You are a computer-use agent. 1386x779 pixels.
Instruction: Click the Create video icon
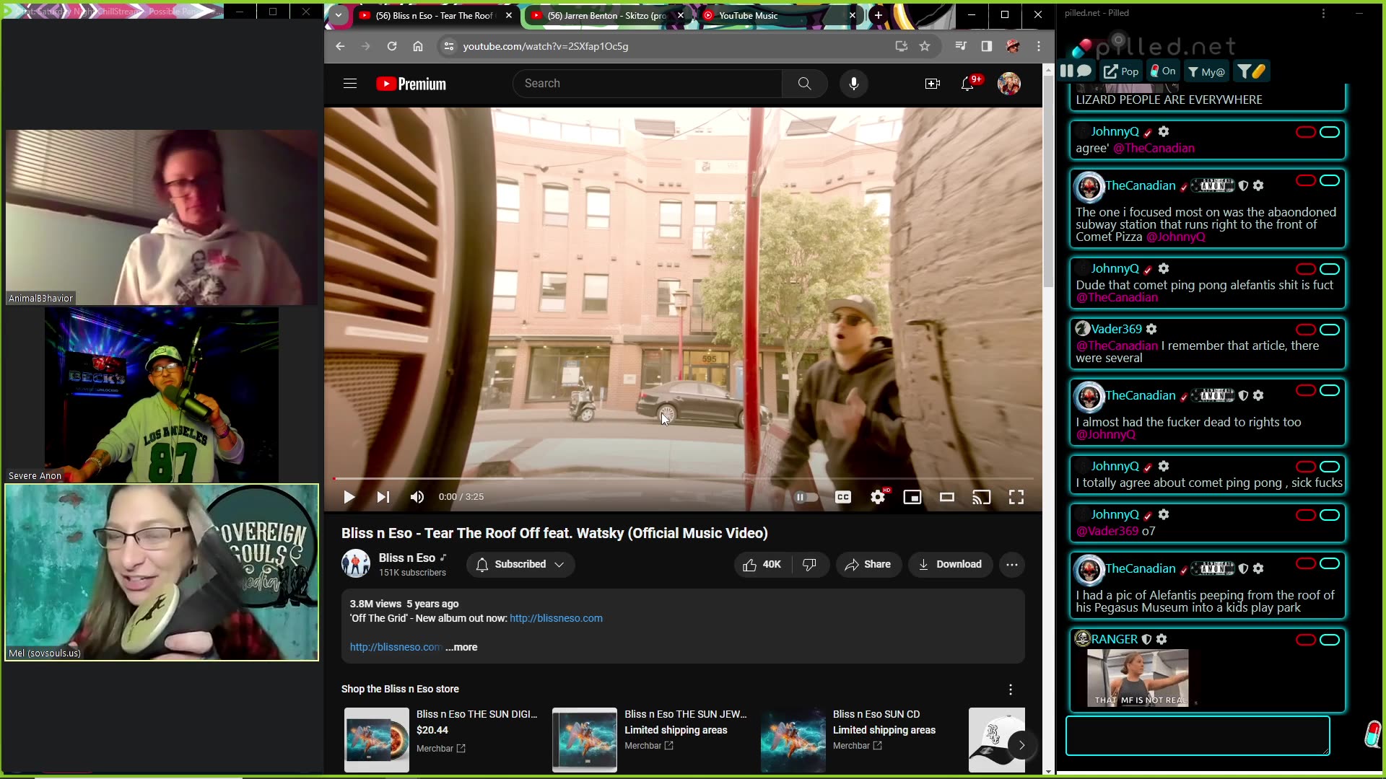932,84
